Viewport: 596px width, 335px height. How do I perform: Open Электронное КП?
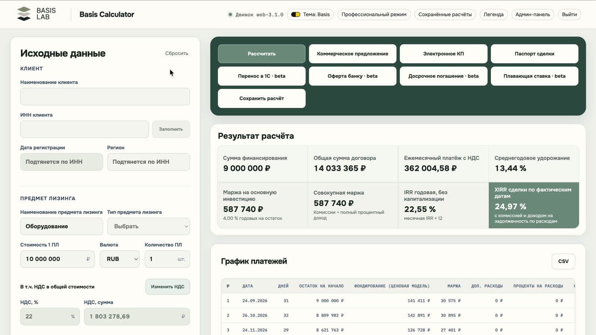point(444,54)
